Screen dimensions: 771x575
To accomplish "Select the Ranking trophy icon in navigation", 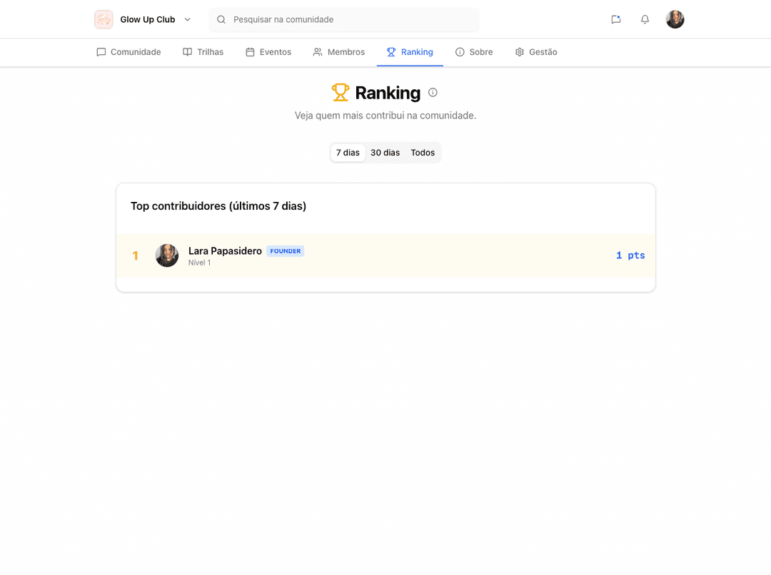I will coord(390,51).
